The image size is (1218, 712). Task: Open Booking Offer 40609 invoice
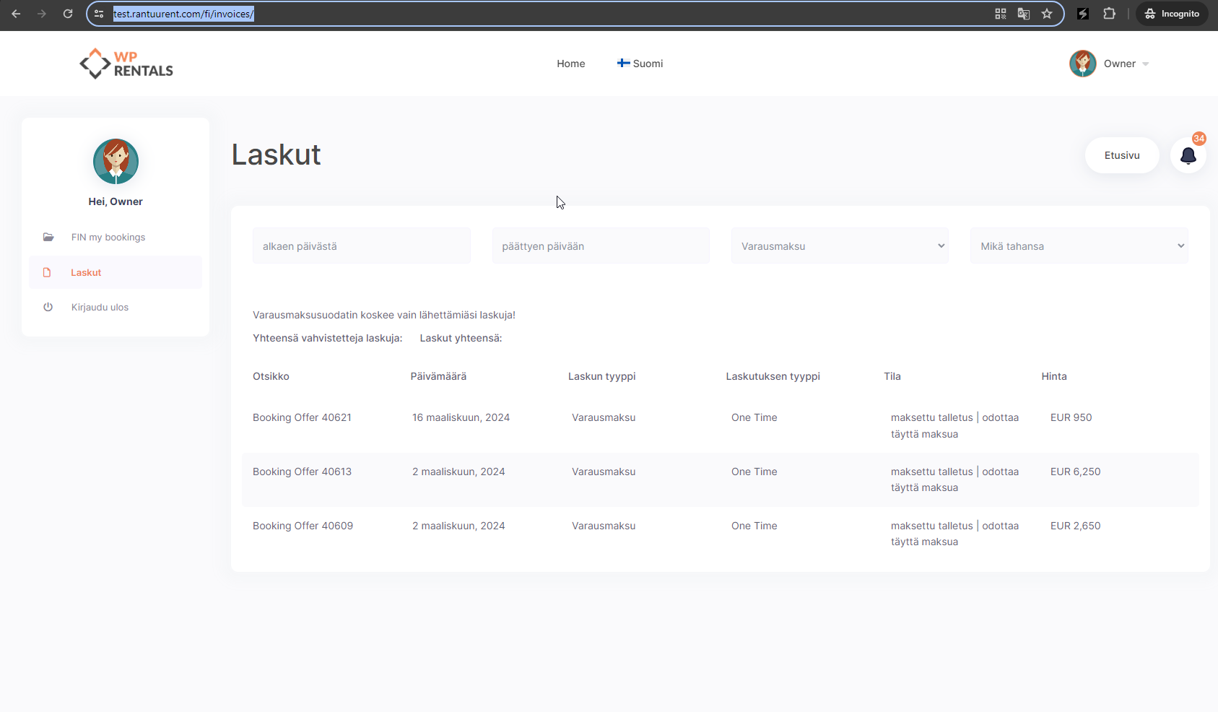click(x=303, y=526)
